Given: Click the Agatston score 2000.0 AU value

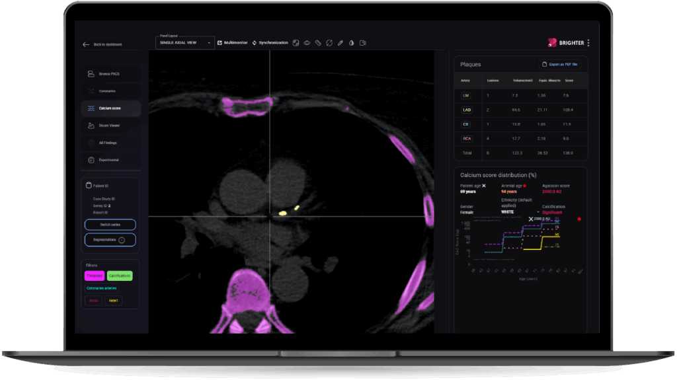Looking at the screenshot, I should tap(552, 191).
